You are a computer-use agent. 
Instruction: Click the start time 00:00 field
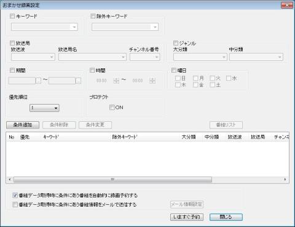(x=101, y=81)
